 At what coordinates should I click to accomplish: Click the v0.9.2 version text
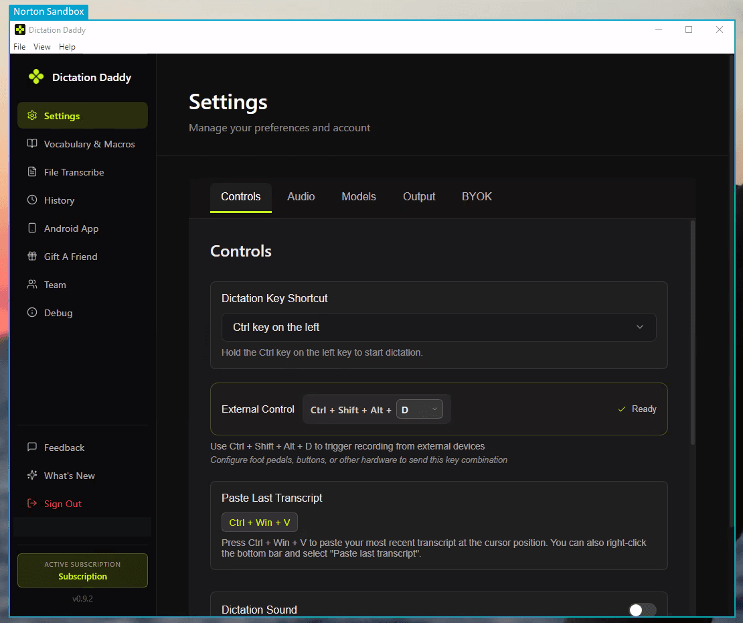coord(82,598)
